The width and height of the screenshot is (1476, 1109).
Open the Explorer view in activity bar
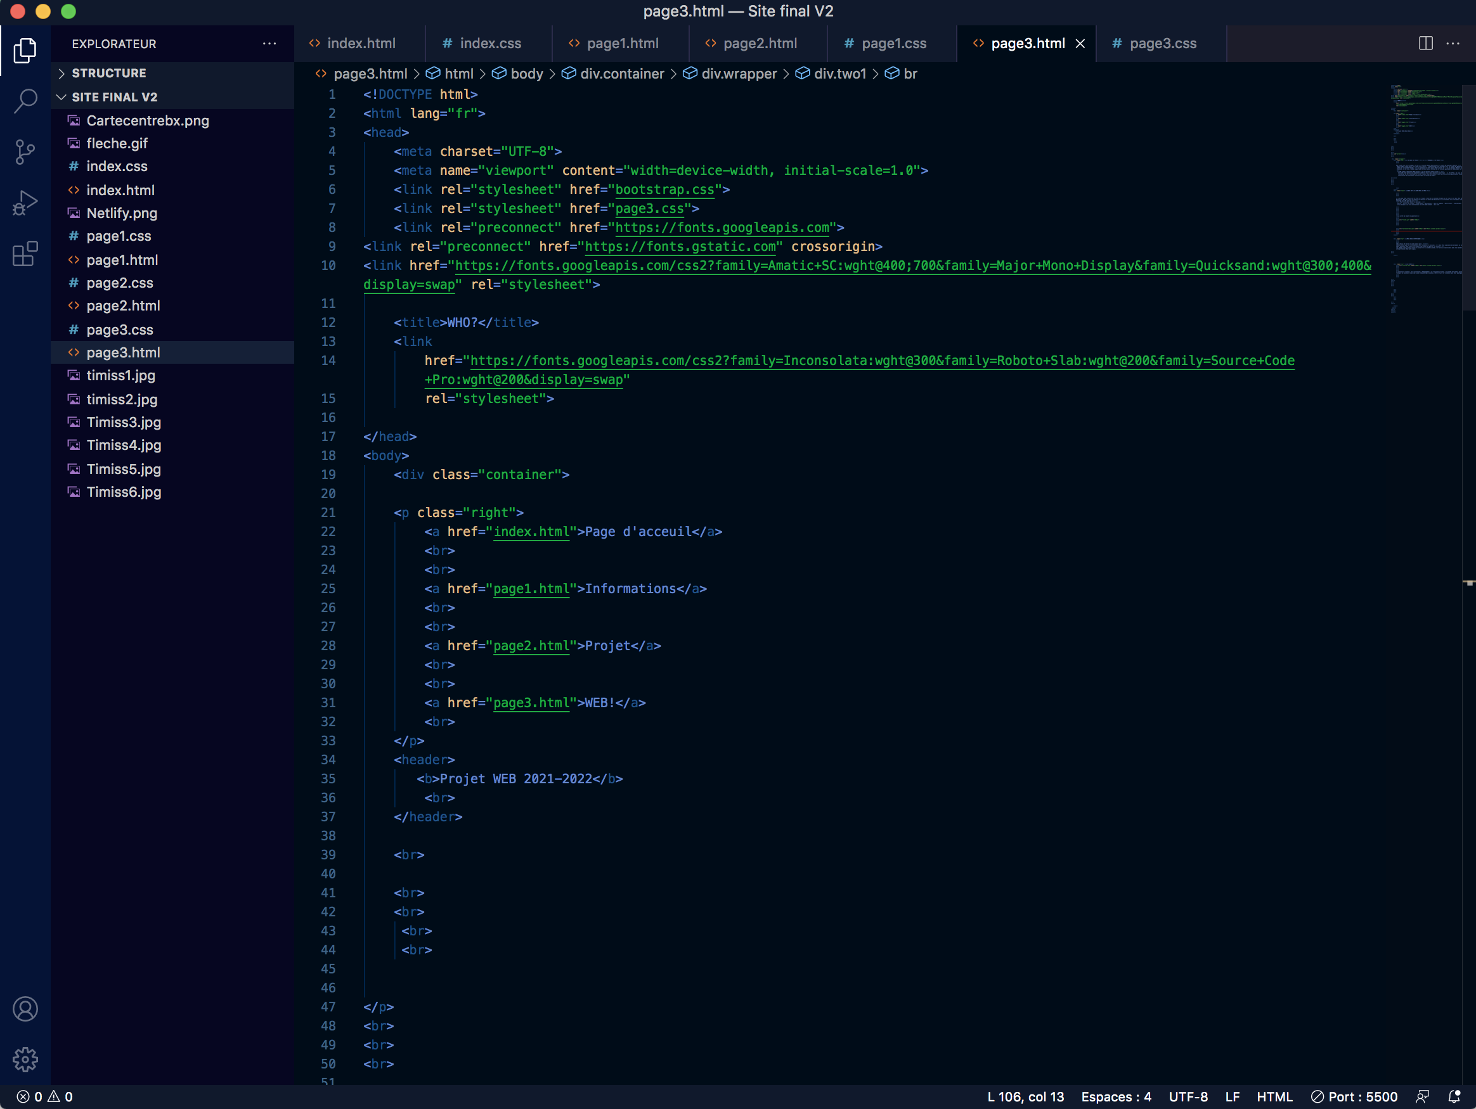click(25, 51)
